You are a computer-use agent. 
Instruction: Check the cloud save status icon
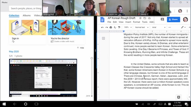149,18
